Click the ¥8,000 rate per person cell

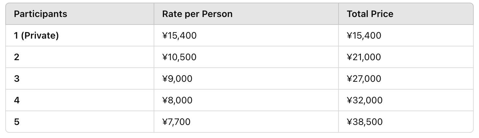[246, 100]
